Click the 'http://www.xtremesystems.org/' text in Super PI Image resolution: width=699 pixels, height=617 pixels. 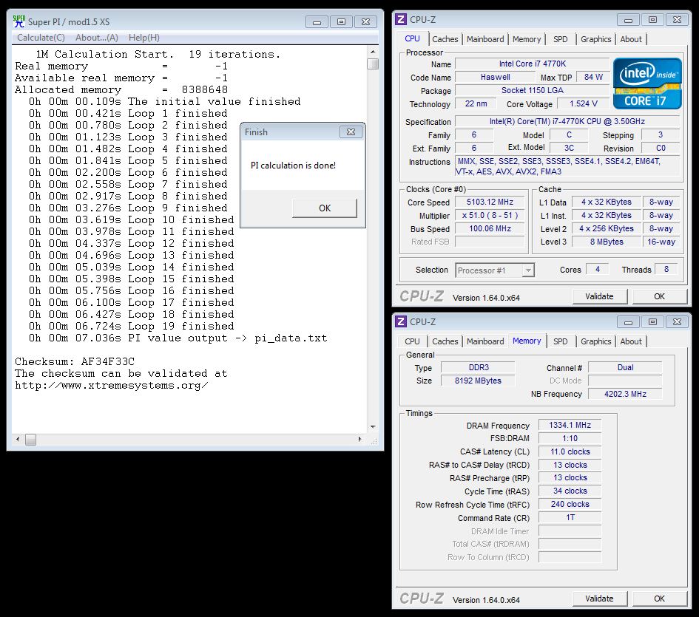[111, 385]
